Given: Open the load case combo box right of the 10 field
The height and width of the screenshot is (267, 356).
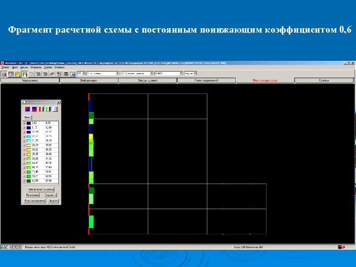Looking at the screenshot, I should [103, 73].
